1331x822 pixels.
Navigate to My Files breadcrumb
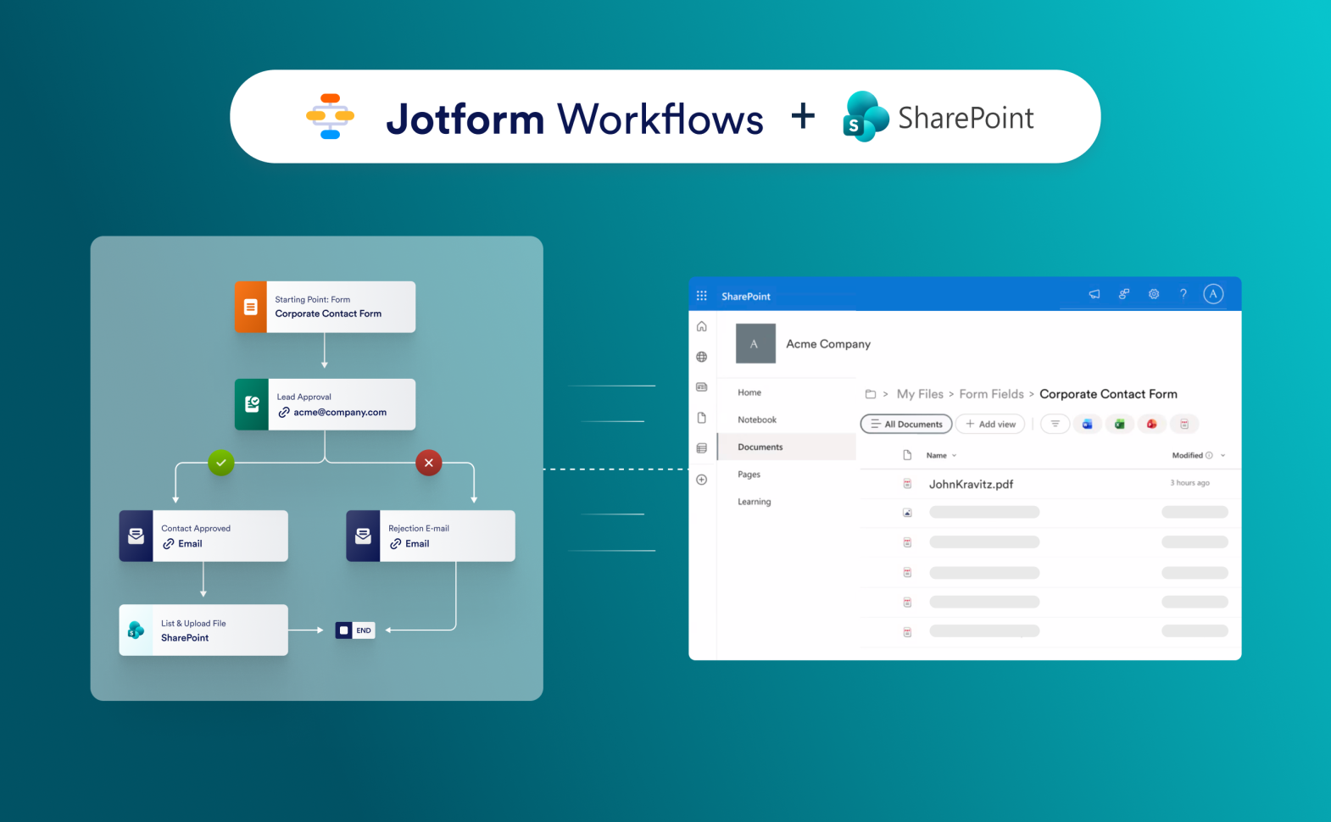click(920, 394)
